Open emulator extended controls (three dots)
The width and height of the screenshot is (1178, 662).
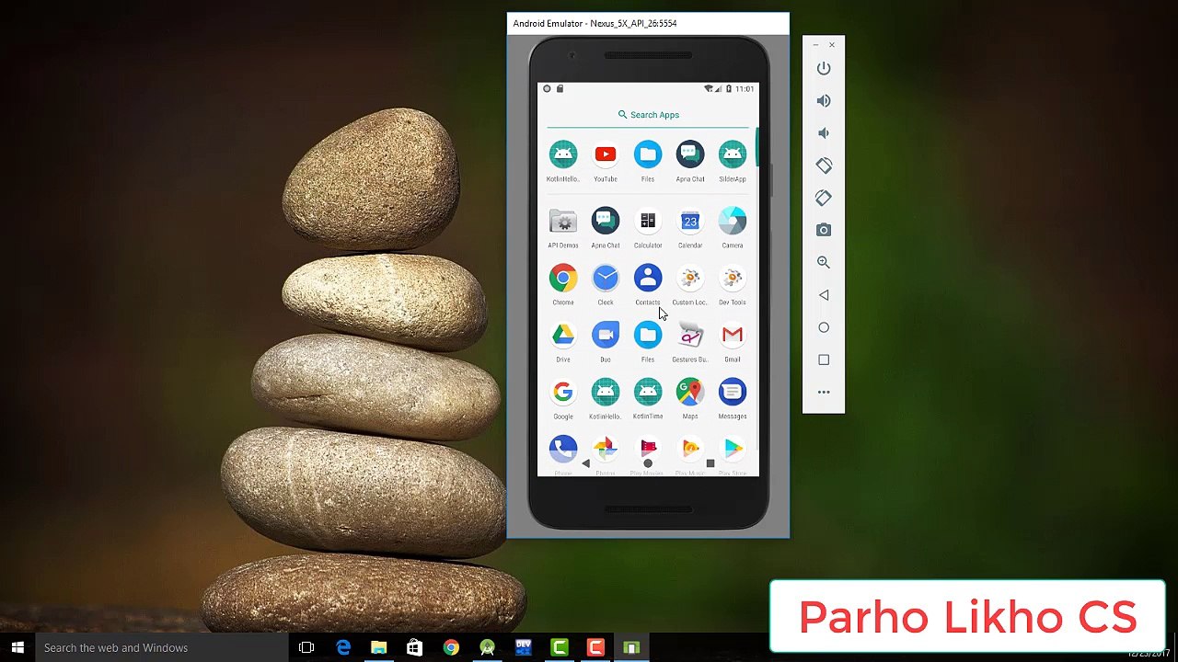824,392
